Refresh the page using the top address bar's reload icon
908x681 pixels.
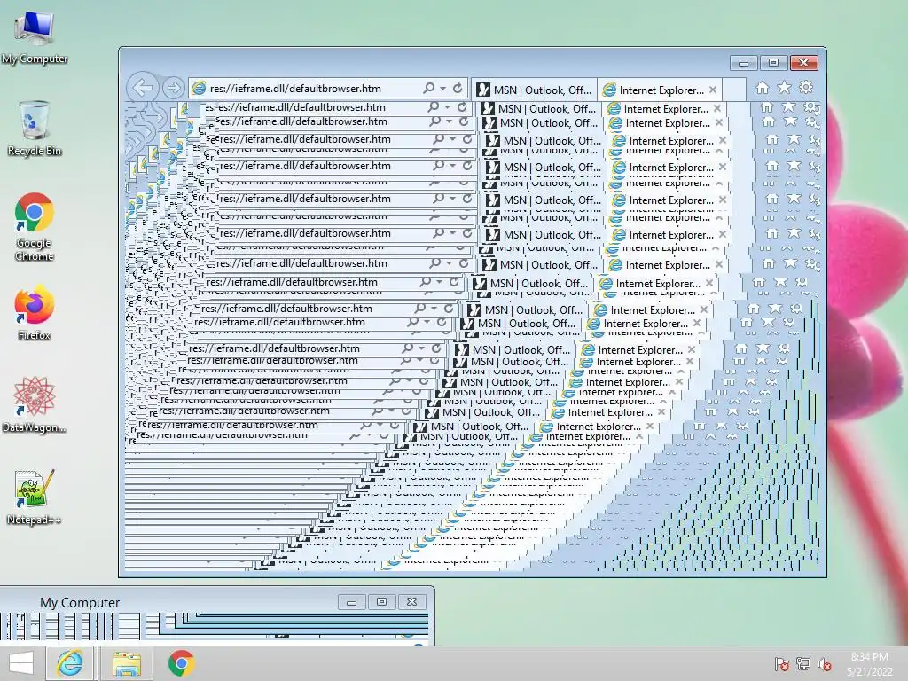click(x=458, y=88)
